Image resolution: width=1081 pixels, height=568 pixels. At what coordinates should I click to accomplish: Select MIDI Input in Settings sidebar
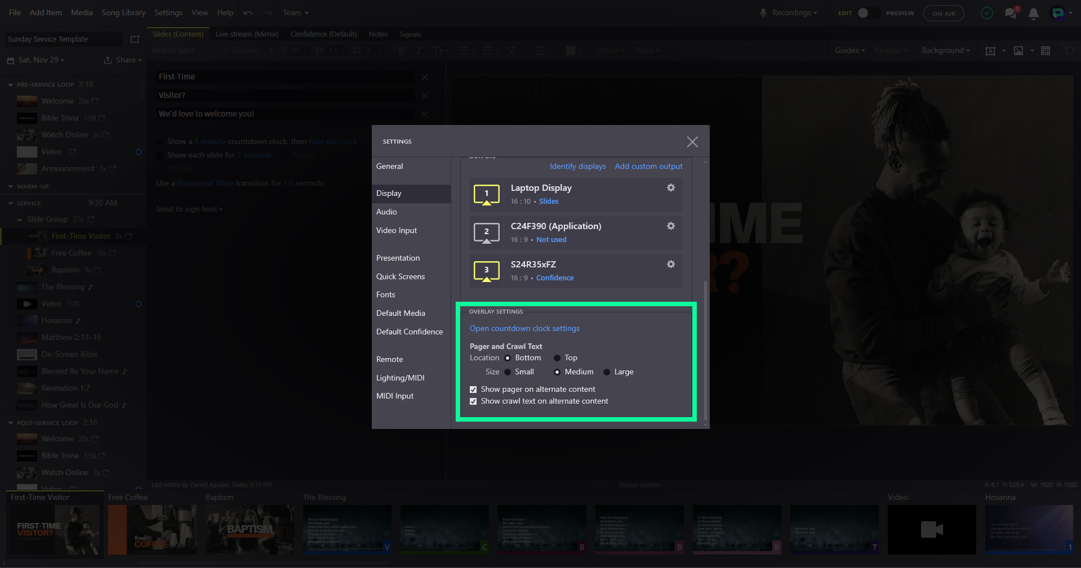pos(411,396)
